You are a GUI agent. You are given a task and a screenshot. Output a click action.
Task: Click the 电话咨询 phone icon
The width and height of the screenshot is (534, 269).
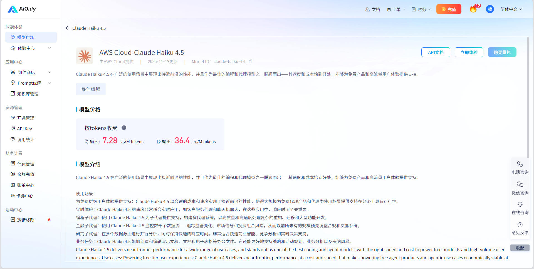pos(520,164)
